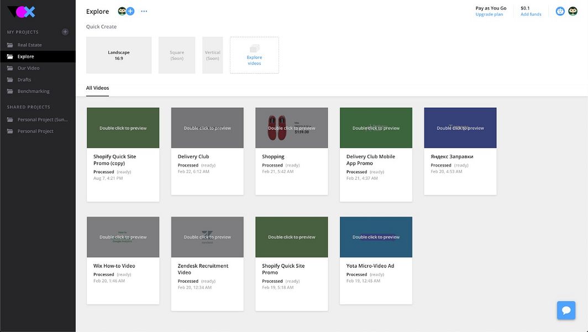Click the Quick Create label
The width and height of the screenshot is (588, 332).
[x=101, y=27]
